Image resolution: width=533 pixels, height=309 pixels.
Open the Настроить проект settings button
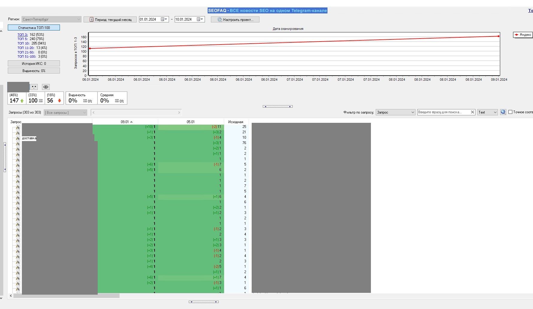tap(235, 19)
